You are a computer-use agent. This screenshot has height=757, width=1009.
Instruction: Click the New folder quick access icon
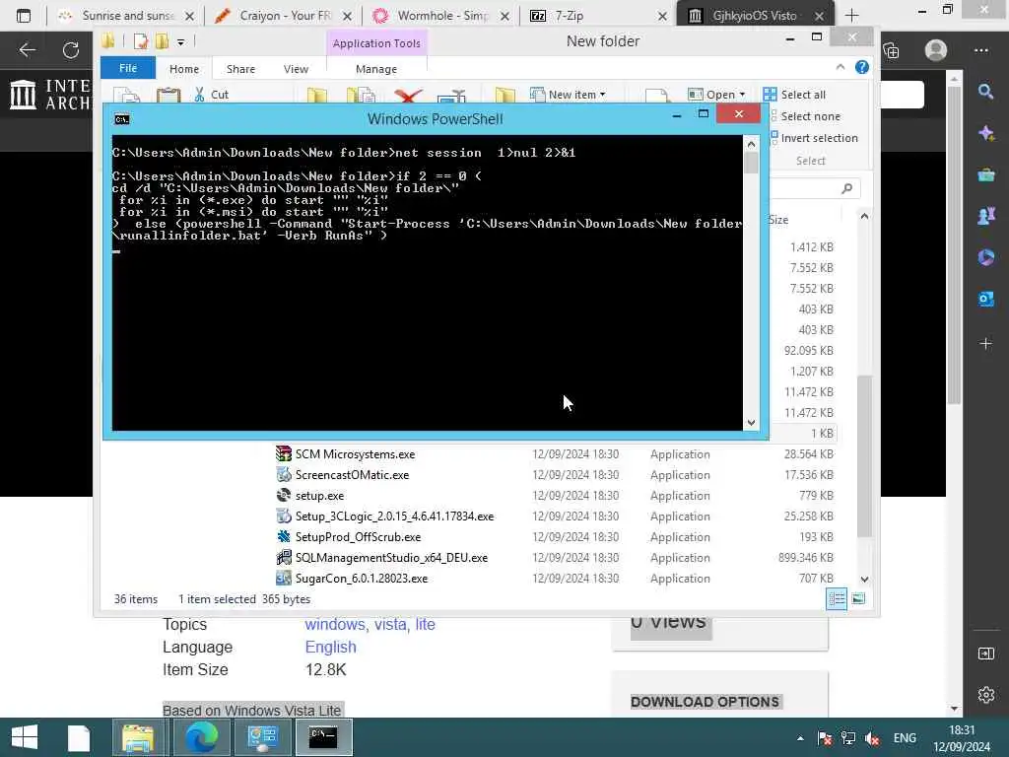162,41
